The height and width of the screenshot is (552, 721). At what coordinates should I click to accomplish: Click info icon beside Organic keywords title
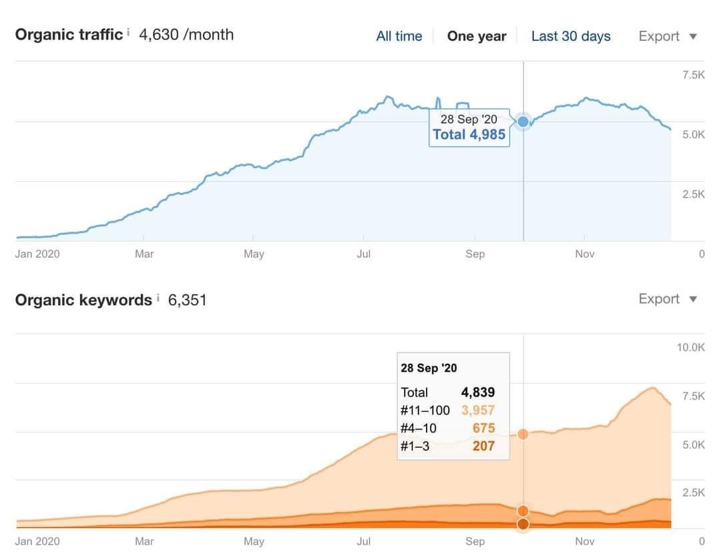pyautogui.click(x=158, y=298)
